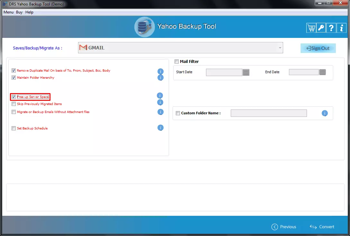View info for Set Backup Schedule
Viewport: 350px width, 236px height.
coord(160,128)
